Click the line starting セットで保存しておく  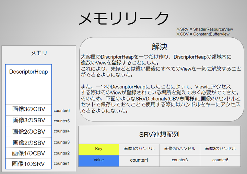(161, 104)
